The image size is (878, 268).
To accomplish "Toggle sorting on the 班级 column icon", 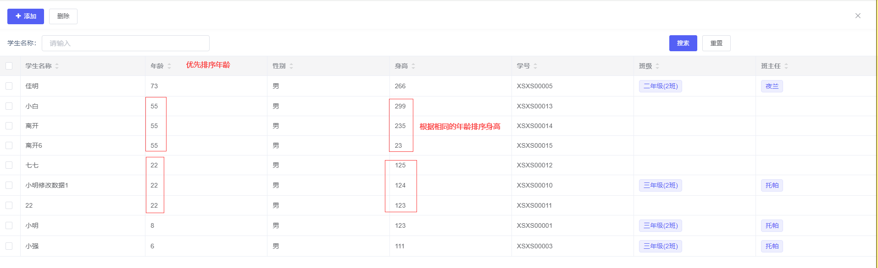I will 657,66.
